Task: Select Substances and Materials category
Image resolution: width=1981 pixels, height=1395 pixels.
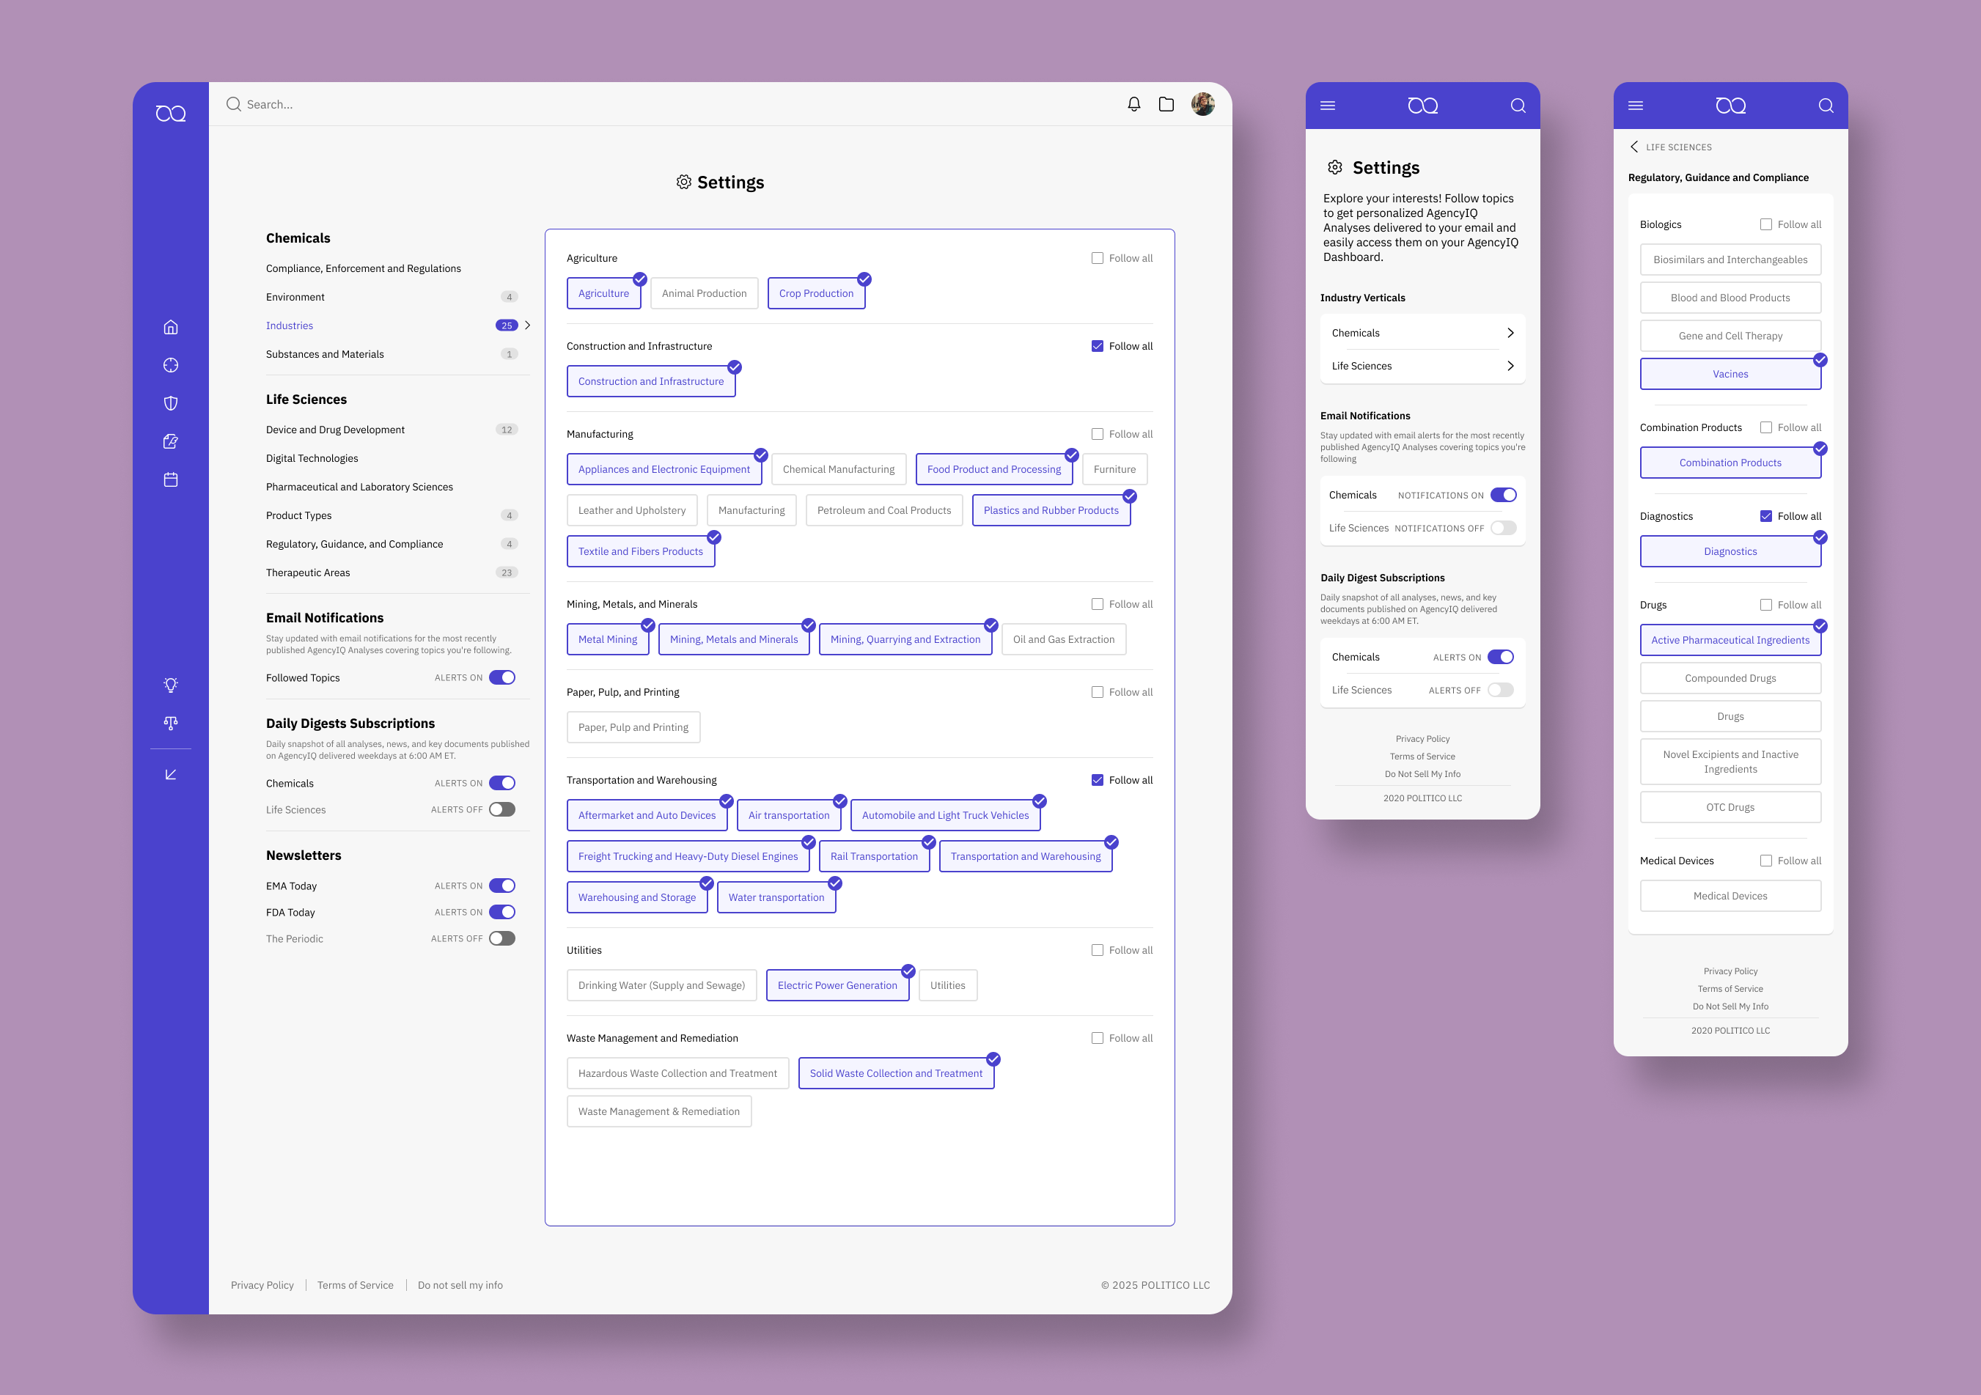Action: pyautogui.click(x=324, y=354)
